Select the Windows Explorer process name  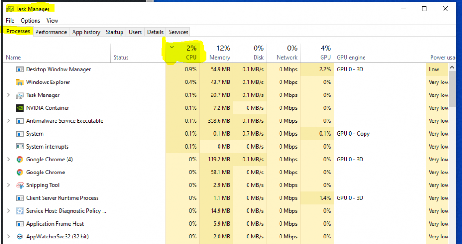tap(48, 83)
